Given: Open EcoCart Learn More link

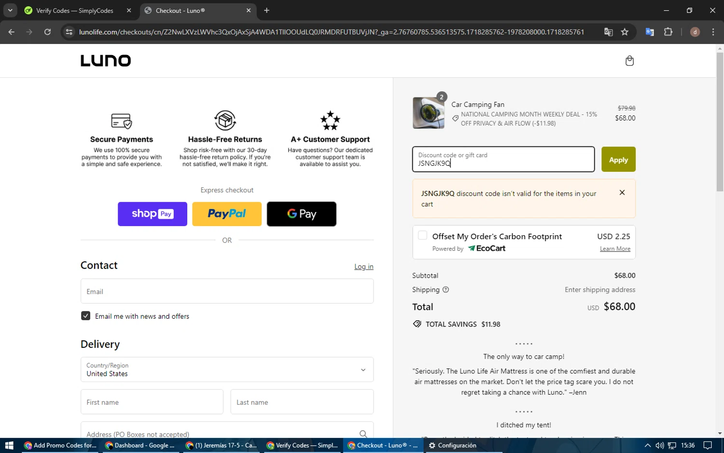Looking at the screenshot, I should tap(615, 249).
